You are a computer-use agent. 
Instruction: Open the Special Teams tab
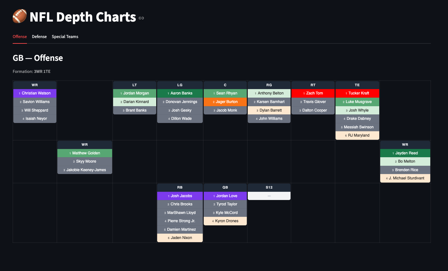[65, 36]
